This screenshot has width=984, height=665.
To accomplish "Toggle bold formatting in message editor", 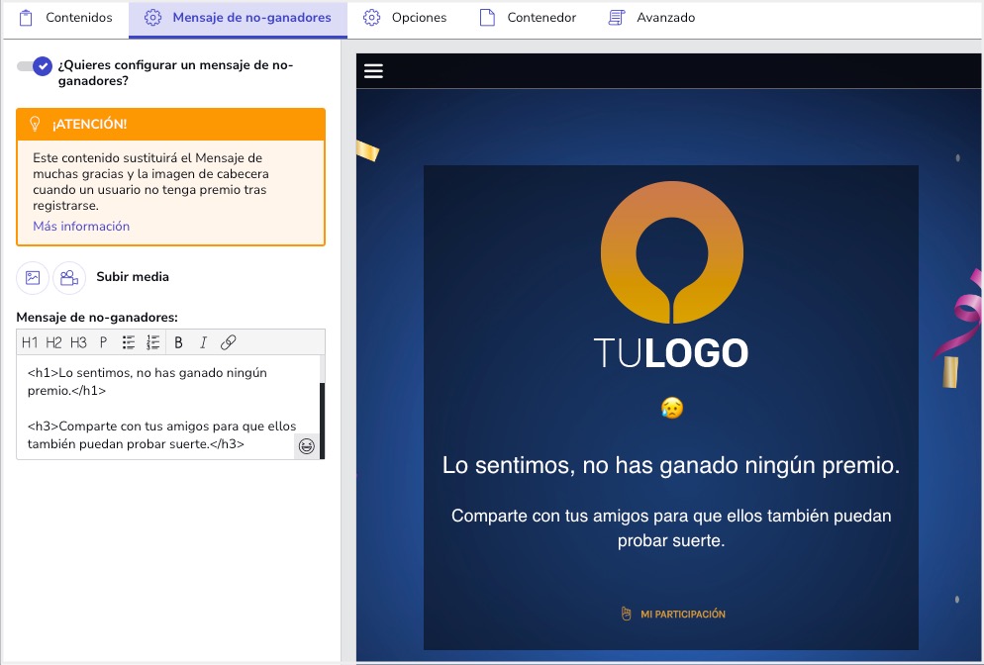I will pyautogui.click(x=179, y=342).
